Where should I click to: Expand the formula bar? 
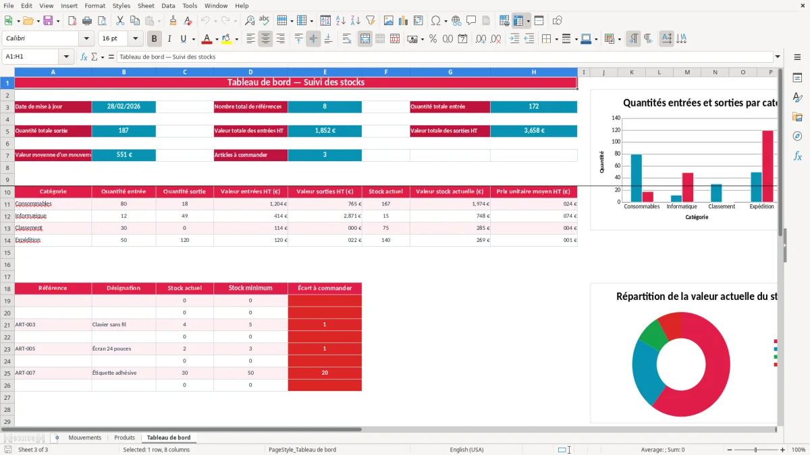tap(778, 57)
